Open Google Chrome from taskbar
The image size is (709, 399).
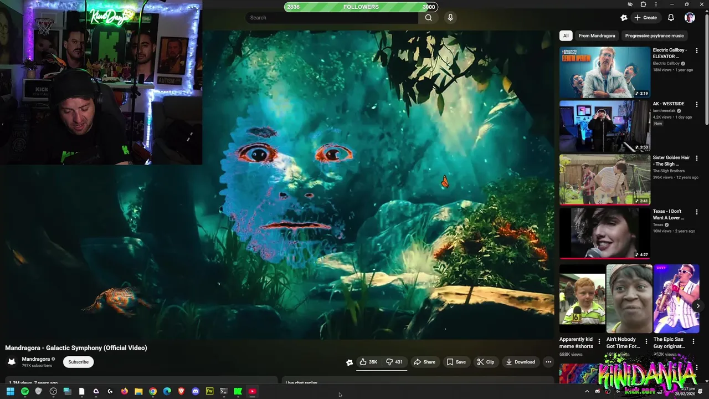point(153,391)
